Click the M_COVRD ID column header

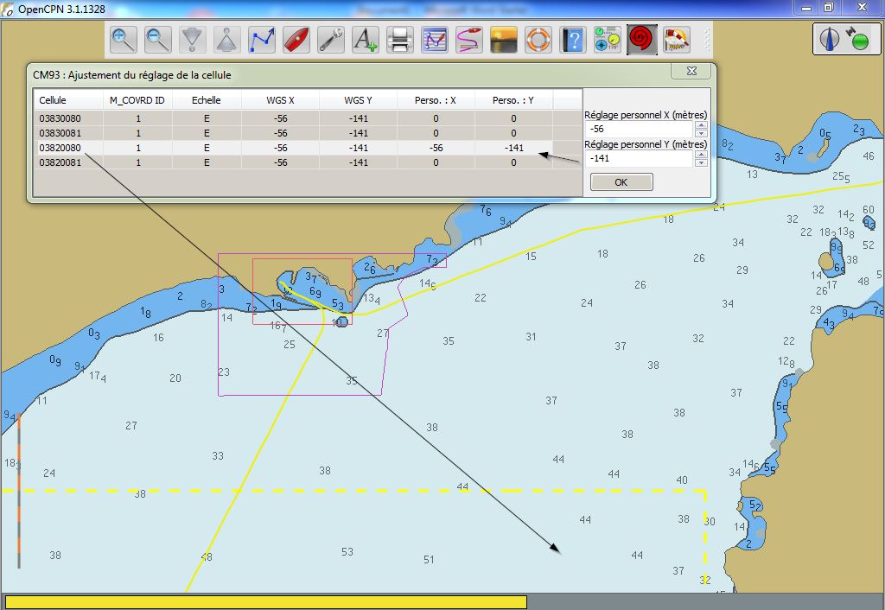coord(137,100)
